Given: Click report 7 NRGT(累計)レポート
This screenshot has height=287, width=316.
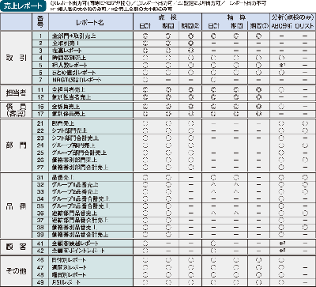Looking at the screenshot, I should point(77,79).
